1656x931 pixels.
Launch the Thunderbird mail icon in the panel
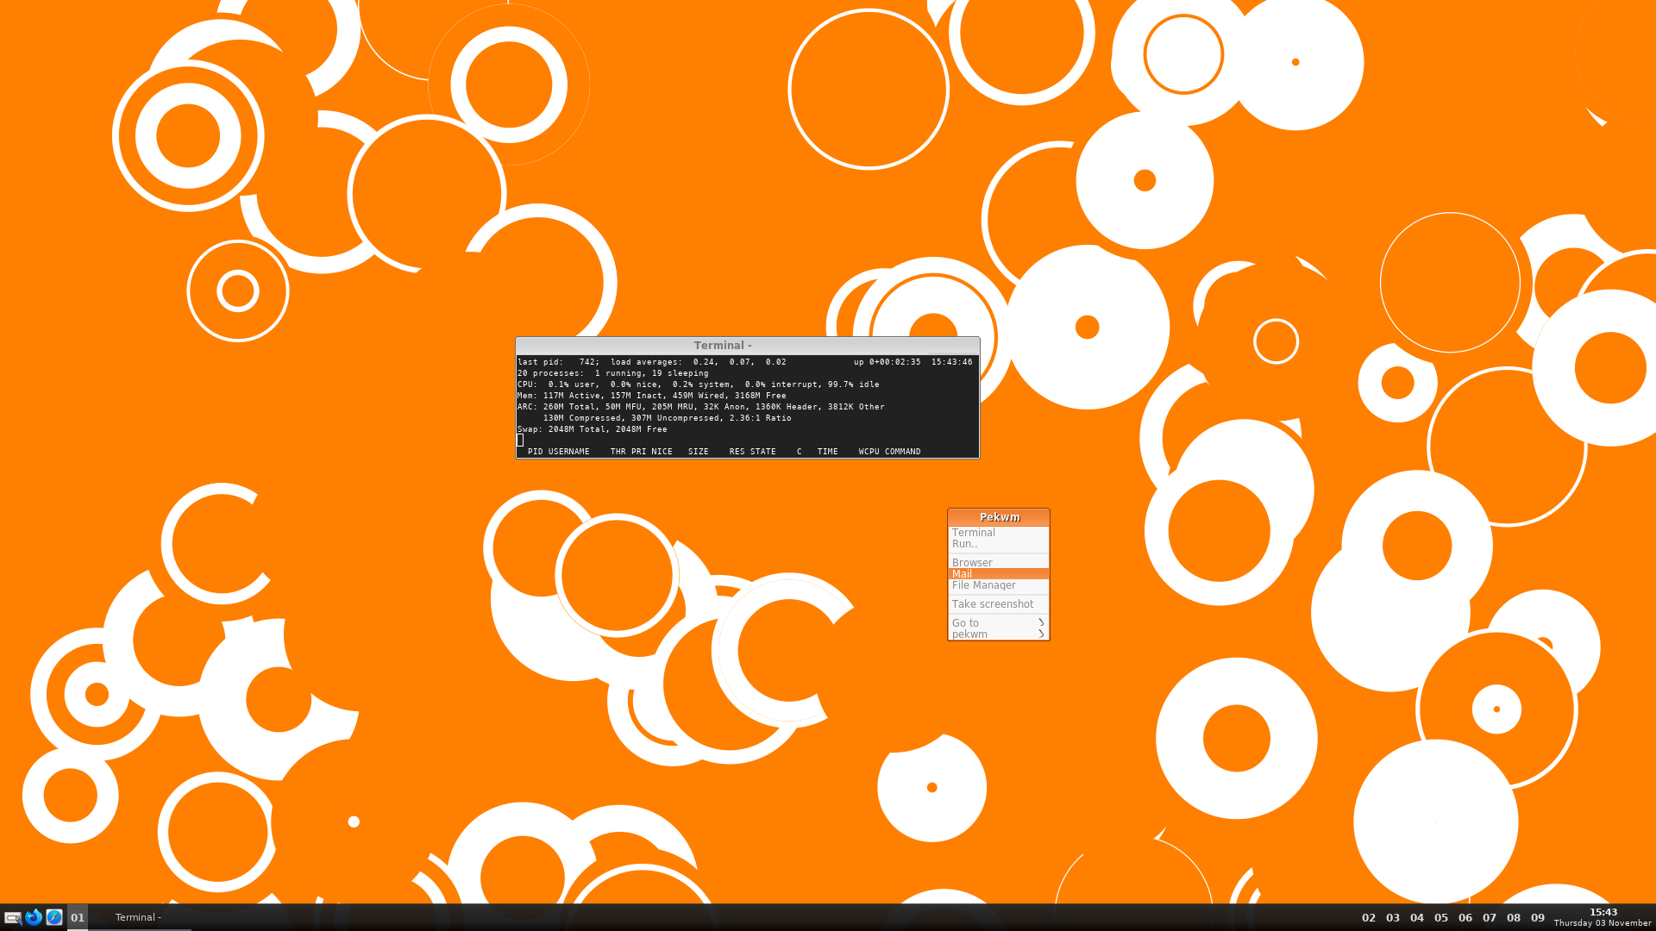click(x=34, y=917)
